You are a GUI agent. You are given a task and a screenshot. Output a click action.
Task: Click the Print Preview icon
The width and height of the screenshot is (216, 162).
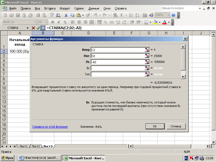tap(44, 15)
